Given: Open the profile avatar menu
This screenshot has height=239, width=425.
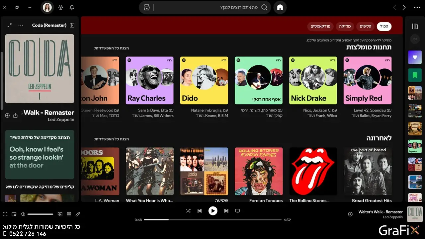Looking at the screenshot, I should [47, 7].
